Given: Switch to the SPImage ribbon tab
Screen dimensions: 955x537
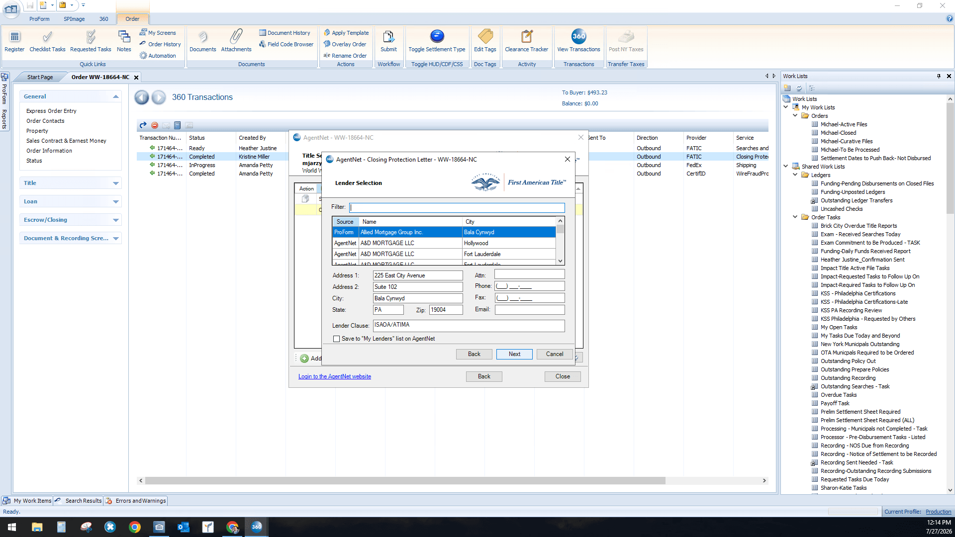Looking at the screenshot, I should pyautogui.click(x=74, y=19).
